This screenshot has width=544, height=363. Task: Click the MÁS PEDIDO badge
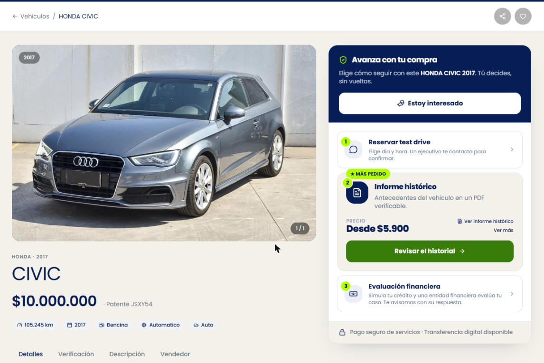[368, 174]
